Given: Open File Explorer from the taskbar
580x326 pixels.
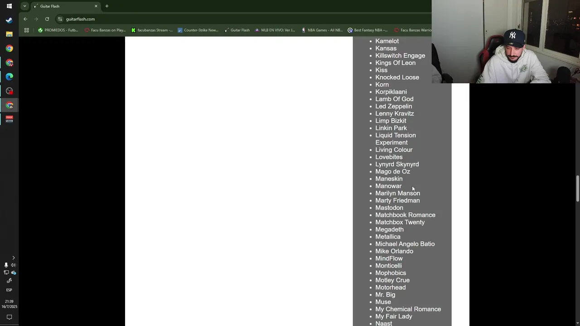Looking at the screenshot, I should [9, 34].
